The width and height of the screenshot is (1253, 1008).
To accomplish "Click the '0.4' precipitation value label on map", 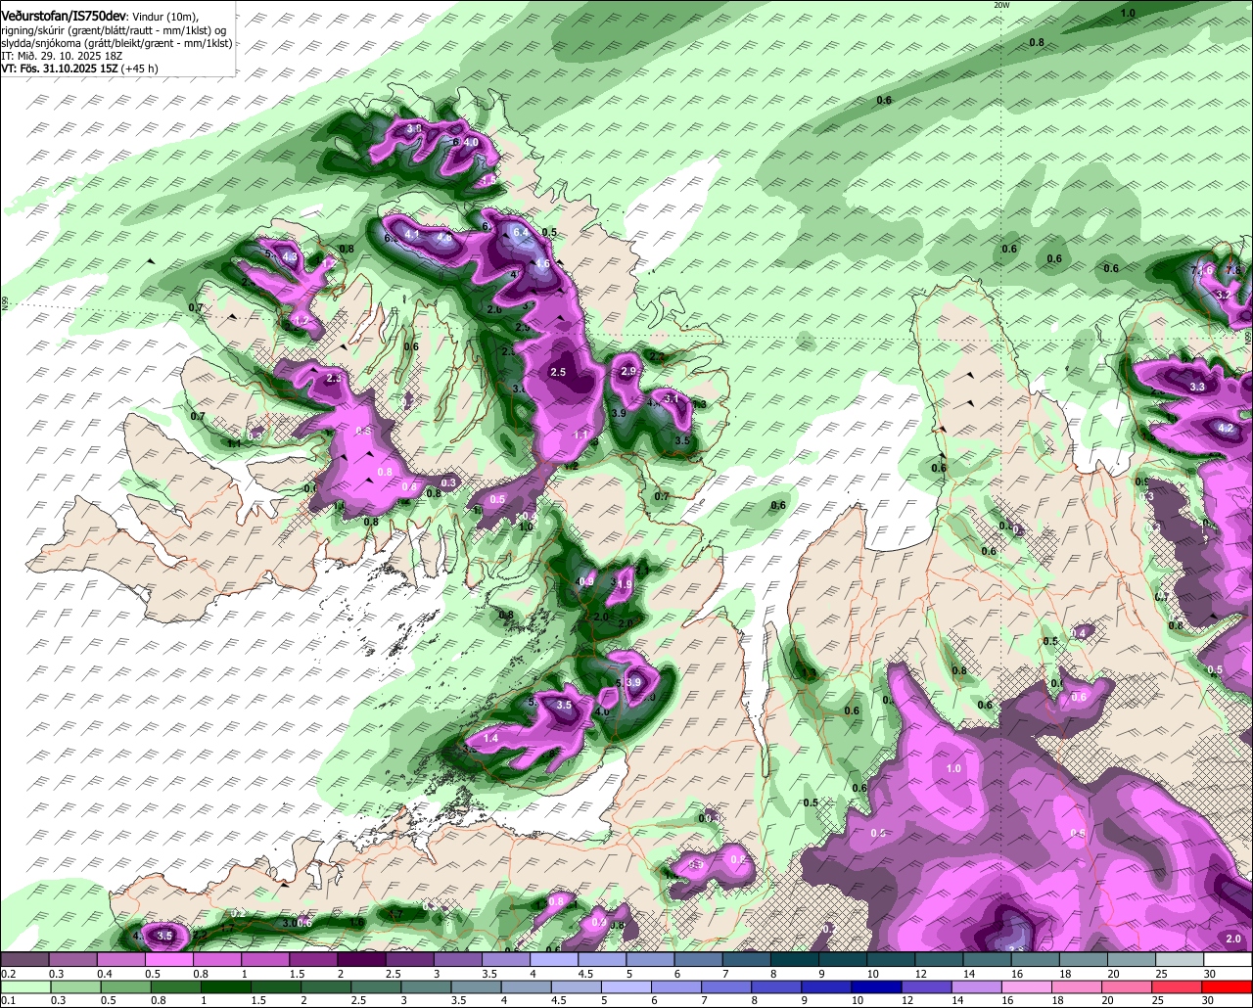I will pos(1079,633).
